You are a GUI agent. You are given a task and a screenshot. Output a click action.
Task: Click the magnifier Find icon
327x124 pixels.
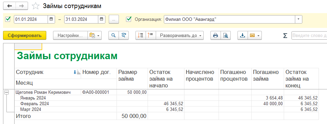(114, 36)
